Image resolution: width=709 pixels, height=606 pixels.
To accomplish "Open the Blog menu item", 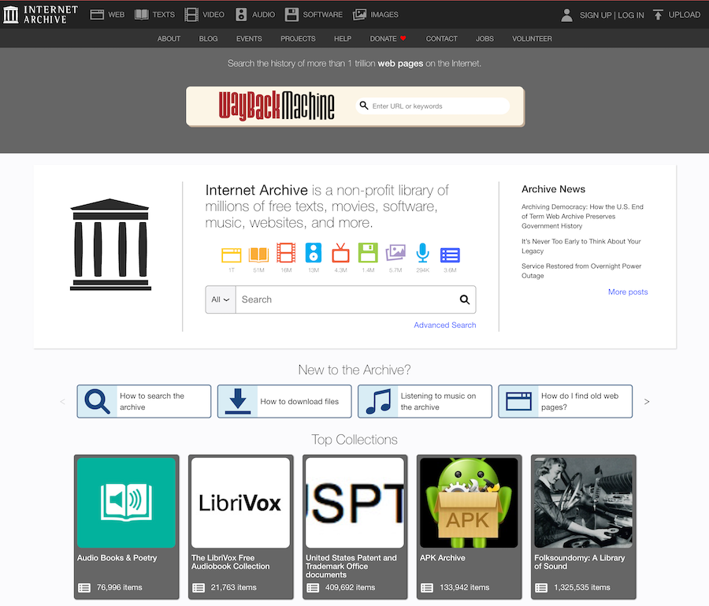I will click(208, 39).
